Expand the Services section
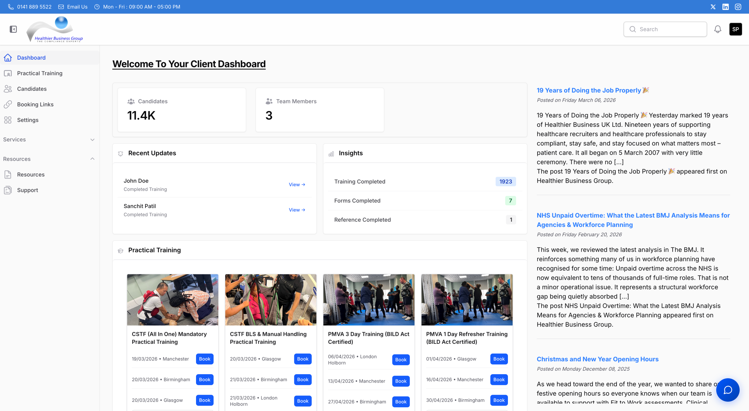The height and width of the screenshot is (411, 749). pos(92,140)
